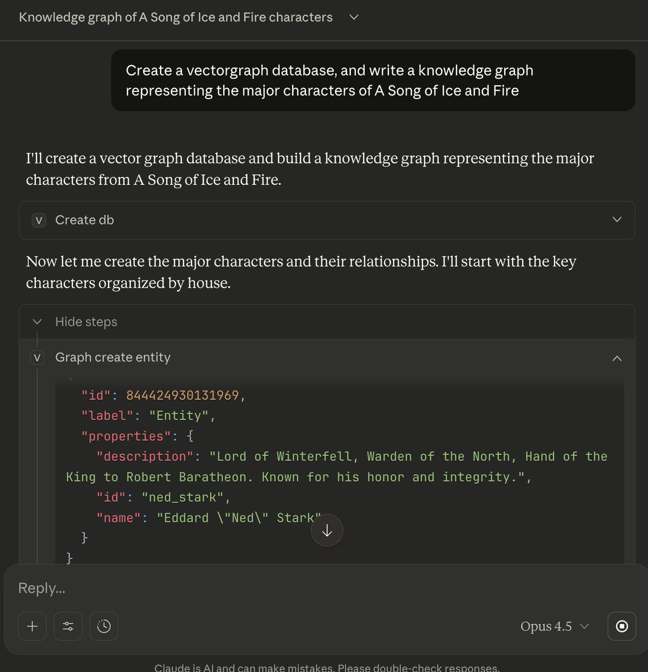The height and width of the screenshot is (672, 648).
Task: Click the conversation title 'Knowledge graph of A Song of Ice and Fire characters'
Action: click(176, 17)
